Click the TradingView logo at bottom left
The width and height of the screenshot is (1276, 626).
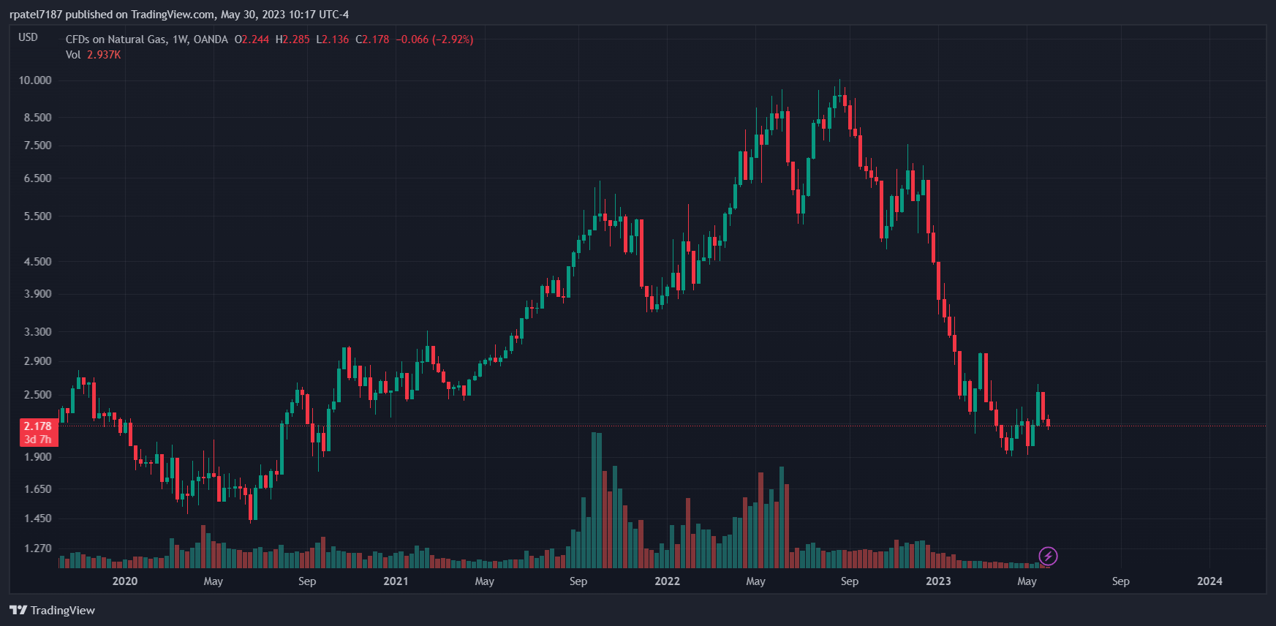tap(52, 610)
